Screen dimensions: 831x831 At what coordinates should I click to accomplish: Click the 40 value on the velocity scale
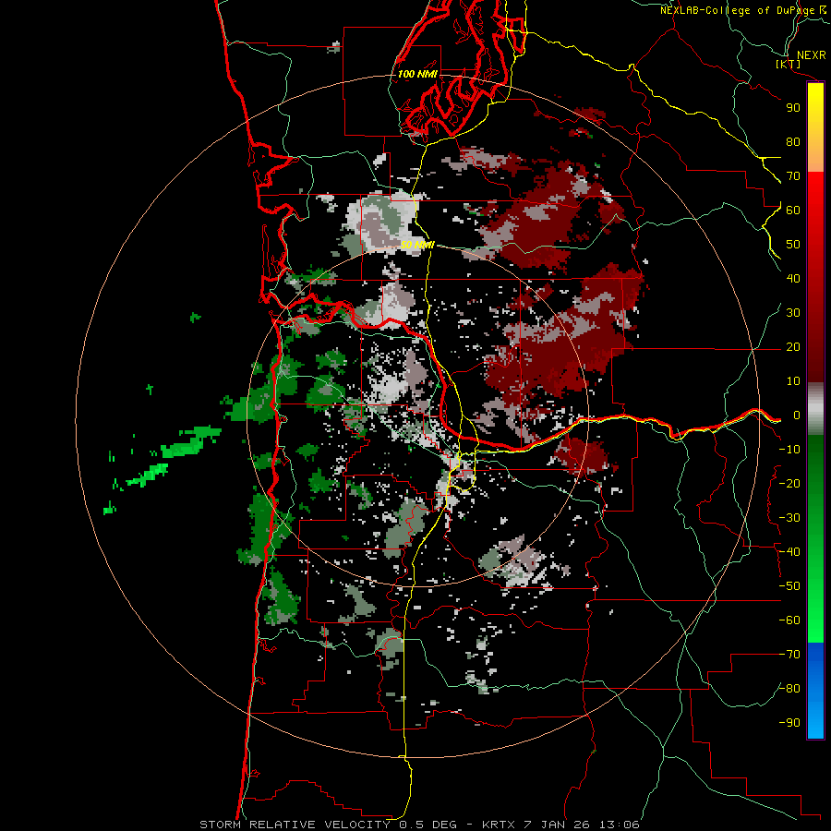point(793,278)
